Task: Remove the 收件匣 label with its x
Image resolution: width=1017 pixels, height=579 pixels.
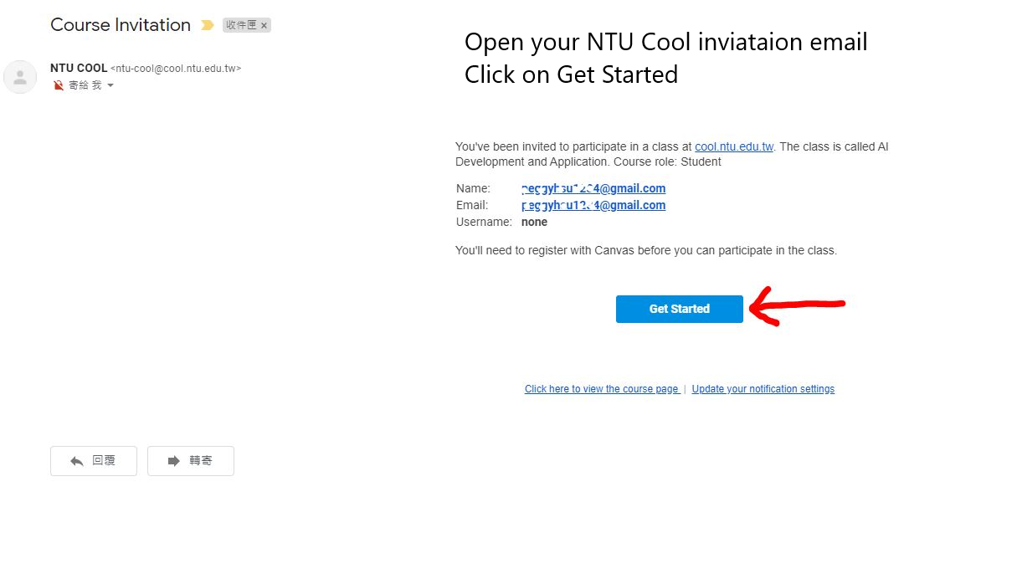Action: [264, 26]
